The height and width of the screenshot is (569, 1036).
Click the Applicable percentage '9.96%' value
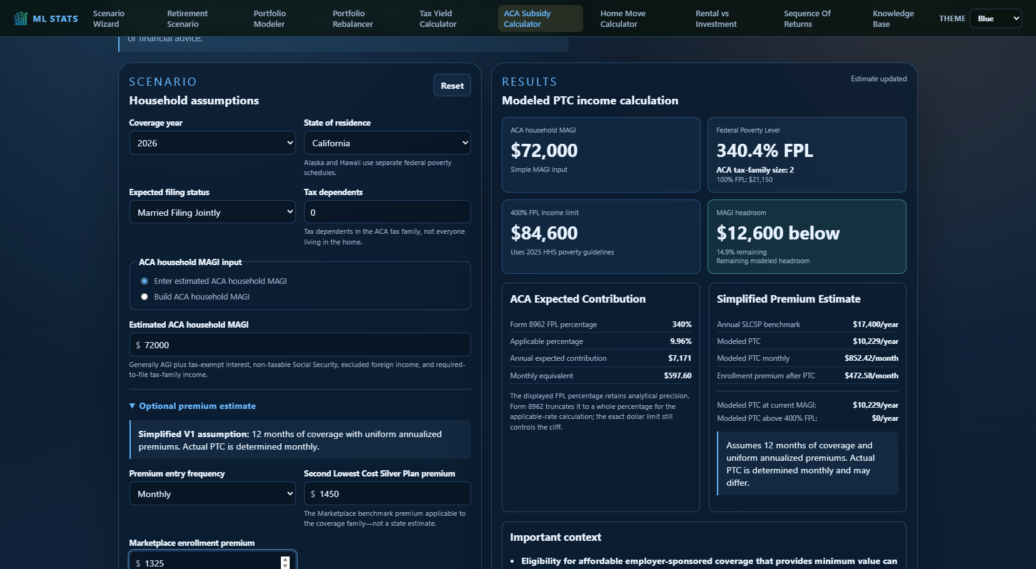point(681,341)
